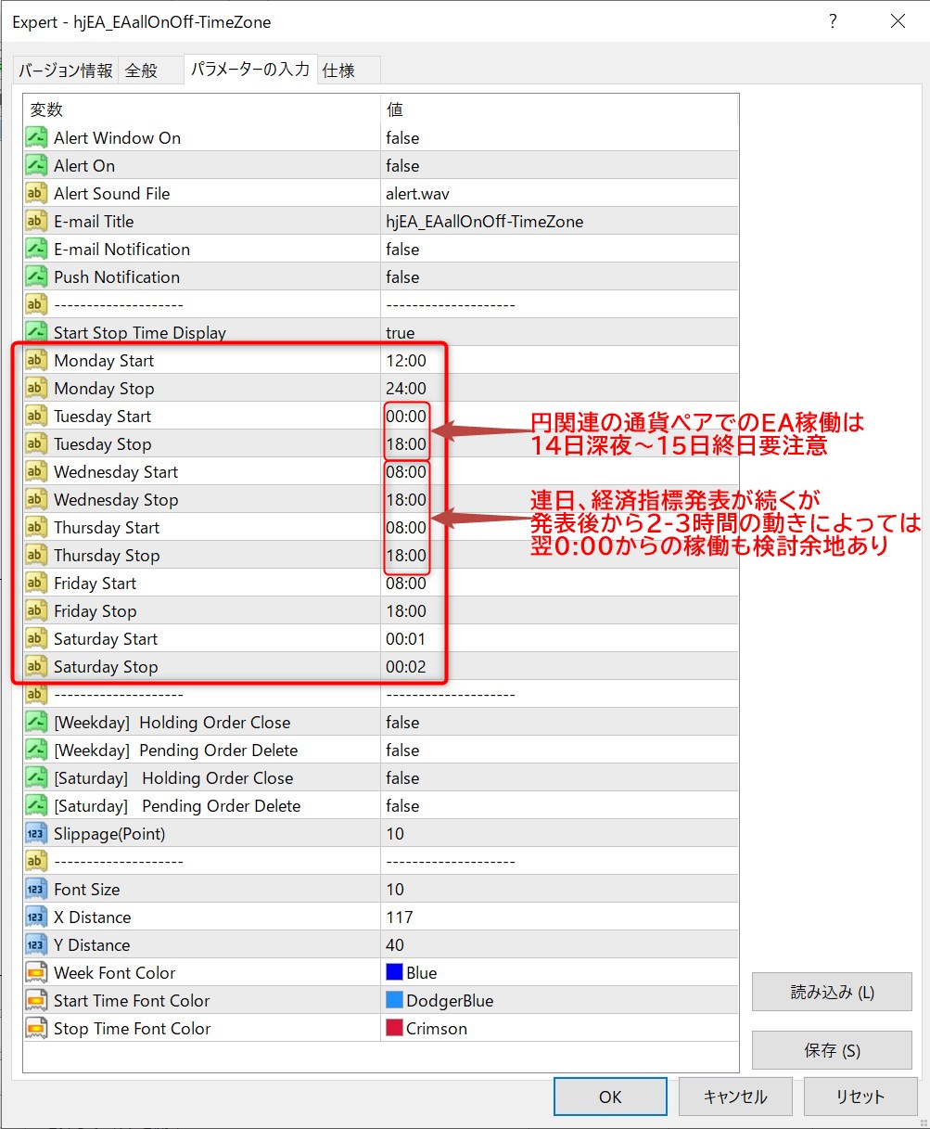Click the [Weekday] Pending Order Delete icon
The height and width of the screenshot is (1129, 930).
(x=36, y=751)
